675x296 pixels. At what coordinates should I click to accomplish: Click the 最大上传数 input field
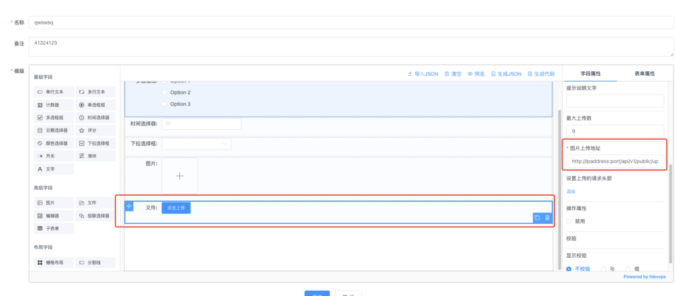tap(615, 131)
